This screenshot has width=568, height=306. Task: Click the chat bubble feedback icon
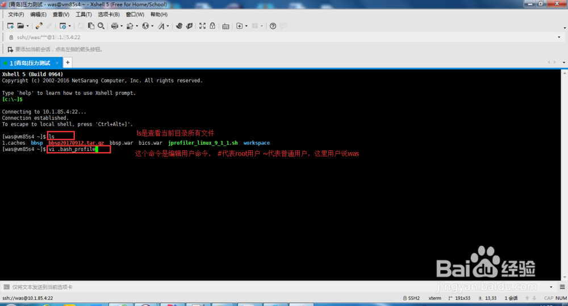tap(283, 26)
